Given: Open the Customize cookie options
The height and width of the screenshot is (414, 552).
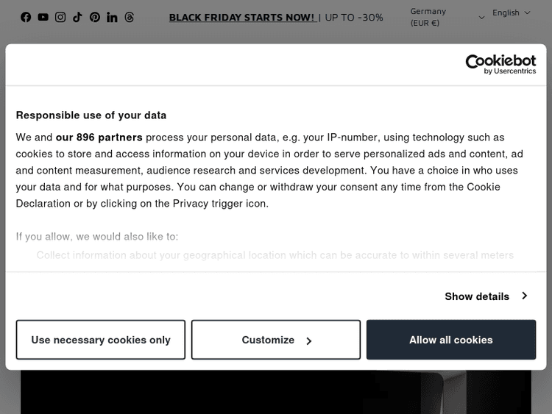Looking at the screenshot, I should [x=276, y=340].
